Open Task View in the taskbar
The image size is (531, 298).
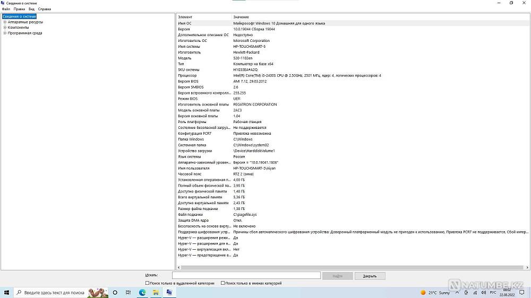pyautogui.click(x=128, y=292)
